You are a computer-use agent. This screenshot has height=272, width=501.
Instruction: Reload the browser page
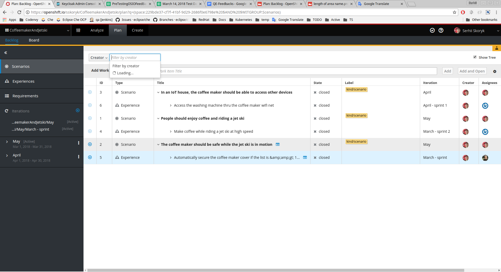pos(19,12)
